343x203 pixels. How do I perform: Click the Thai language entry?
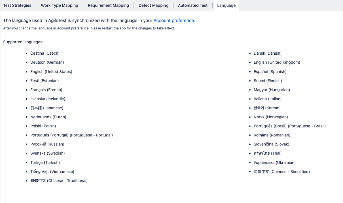(267, 153)
